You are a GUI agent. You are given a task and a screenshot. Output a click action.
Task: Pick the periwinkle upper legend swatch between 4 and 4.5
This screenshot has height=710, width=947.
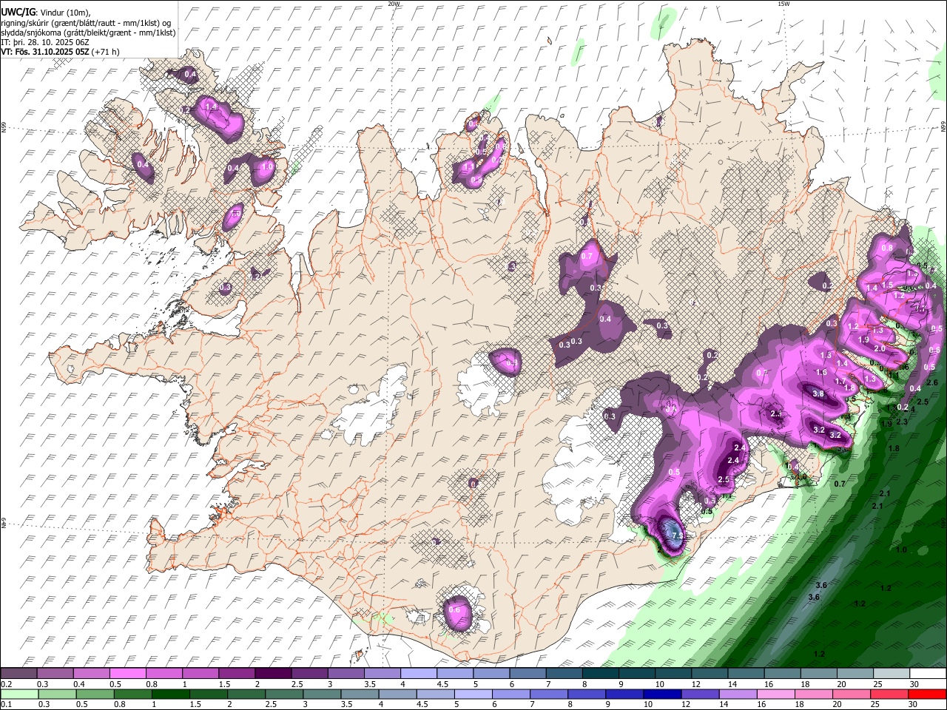[418, 674]
